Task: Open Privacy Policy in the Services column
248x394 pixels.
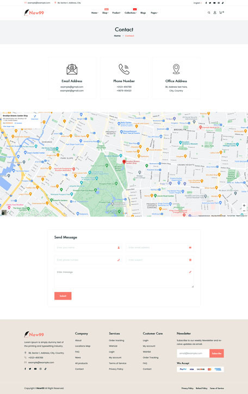Action: tap(116, 369)
